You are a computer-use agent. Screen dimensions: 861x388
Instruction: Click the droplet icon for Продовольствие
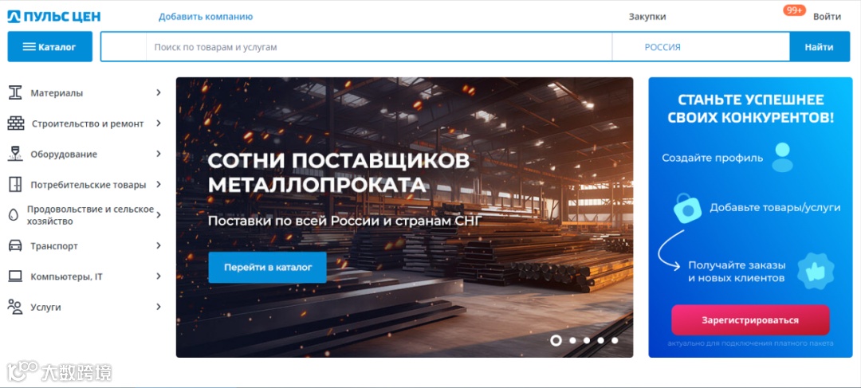click(14, 215)
